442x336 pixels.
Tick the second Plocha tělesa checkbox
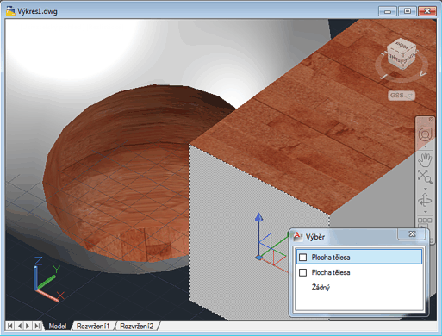[303, 272]
